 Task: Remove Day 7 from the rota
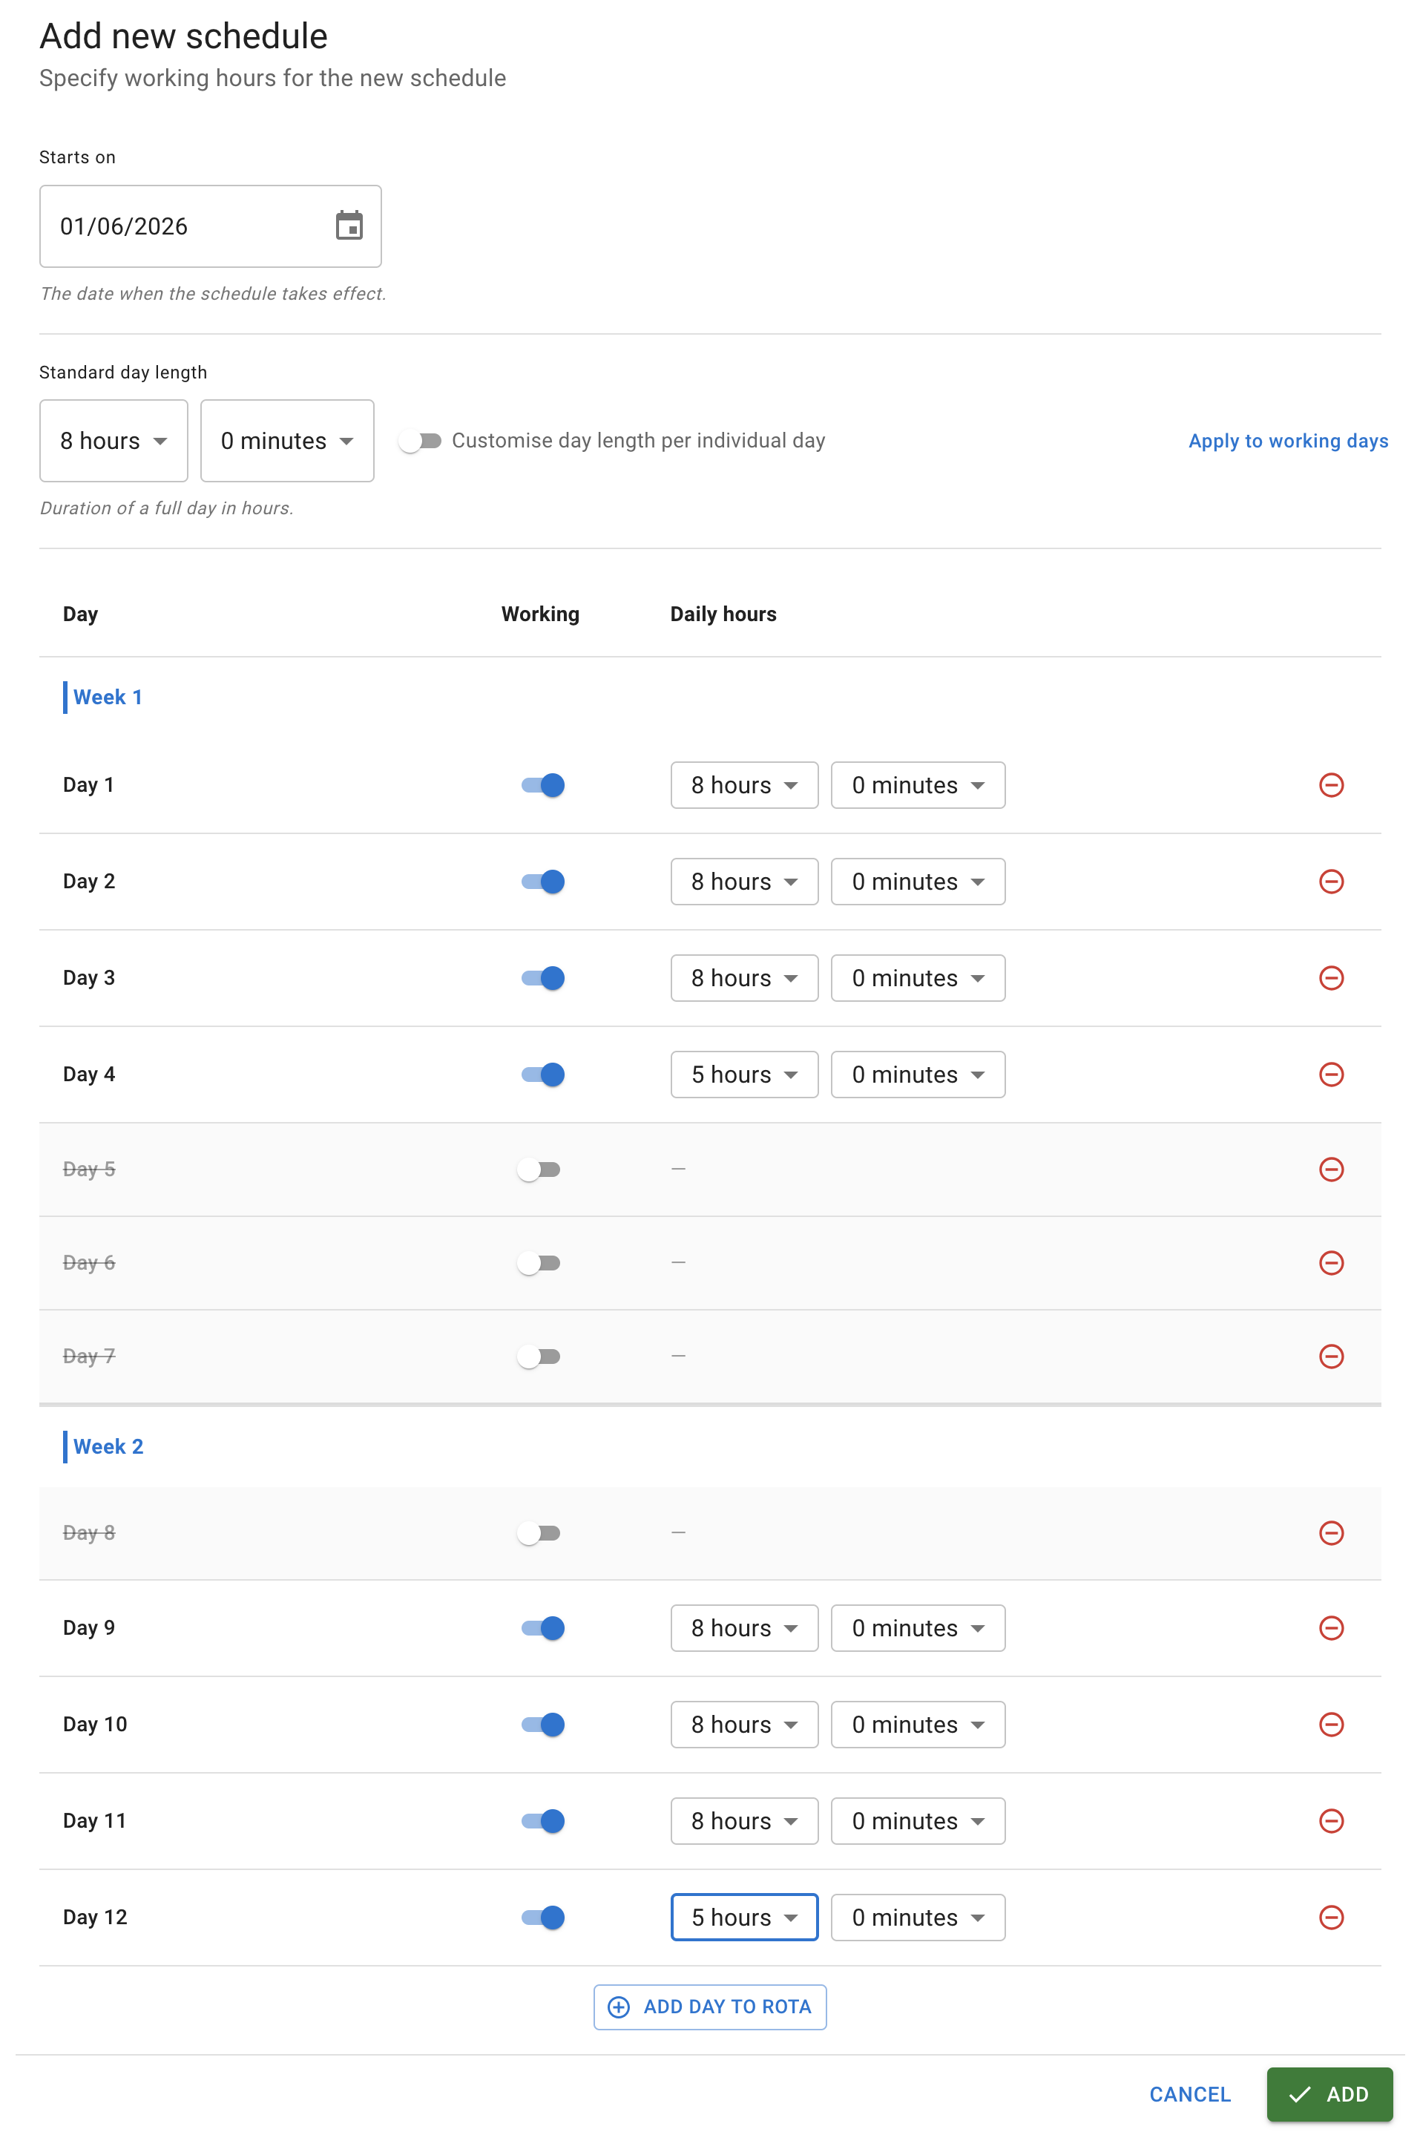(x=1330, y=1356)
